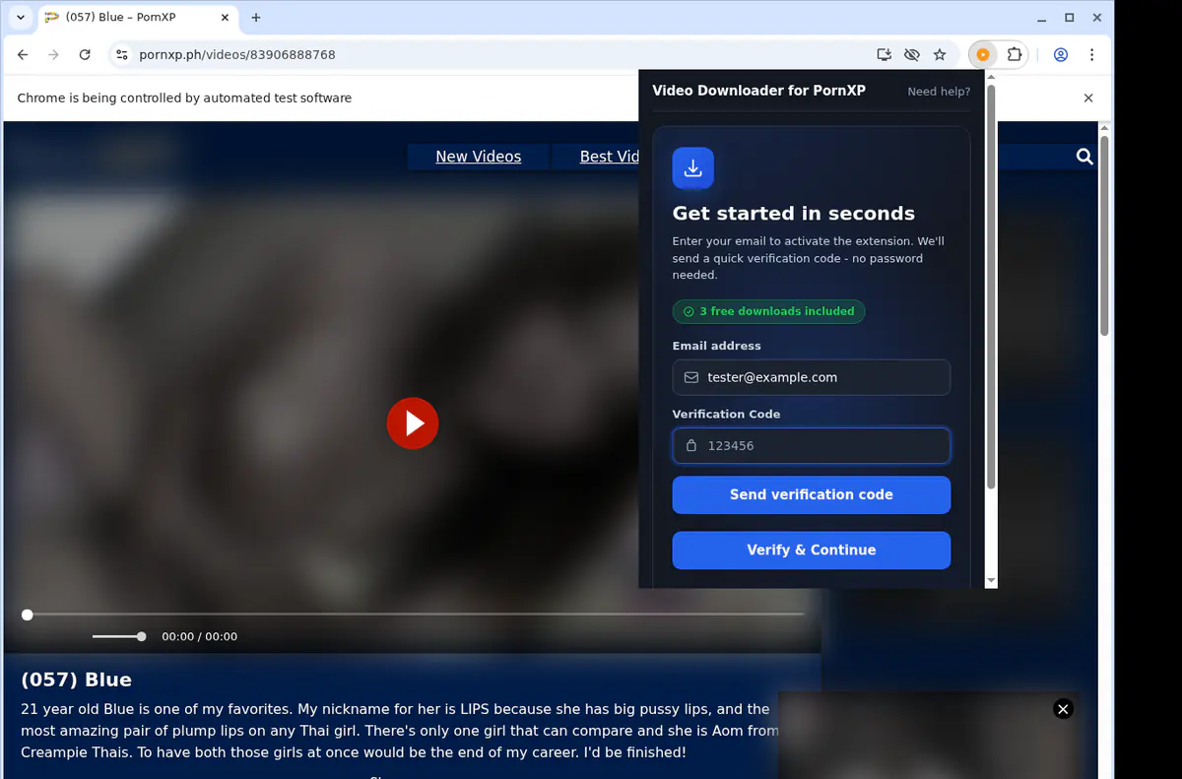Click the forward navigation arrow
Screen dimensions: 1182x779
[x=54, y=55]
